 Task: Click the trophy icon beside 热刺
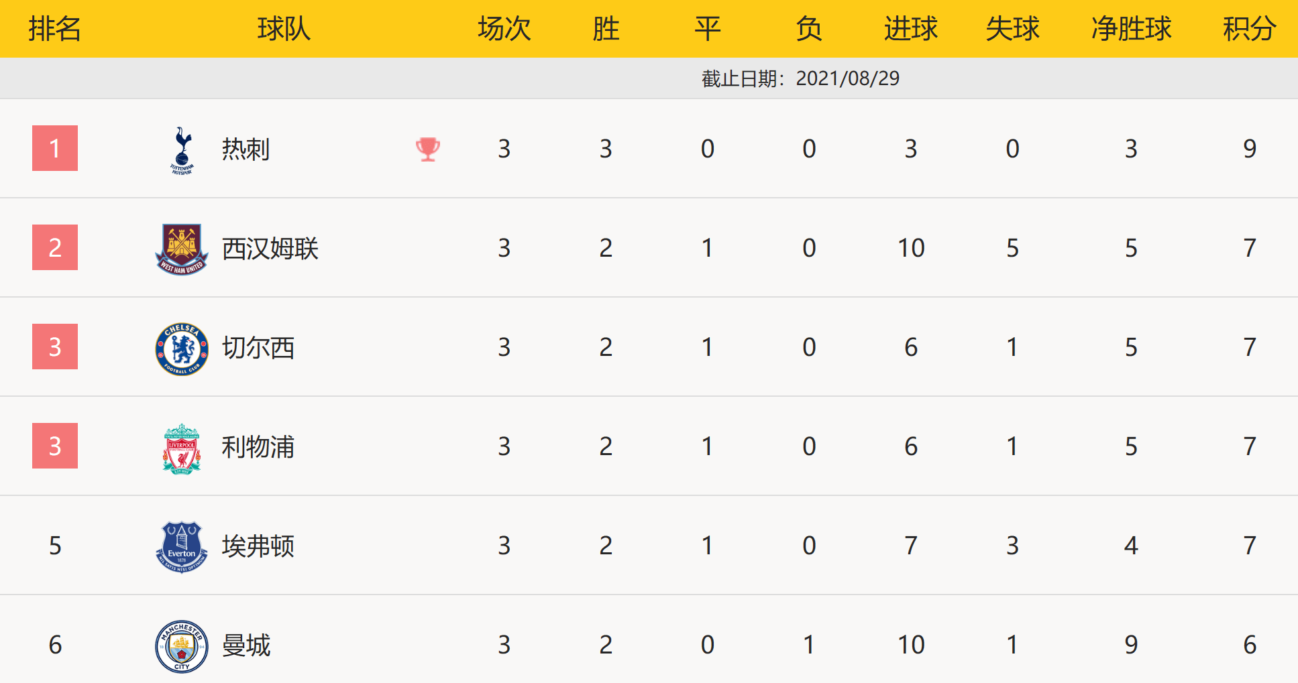(x=428, y=149)
